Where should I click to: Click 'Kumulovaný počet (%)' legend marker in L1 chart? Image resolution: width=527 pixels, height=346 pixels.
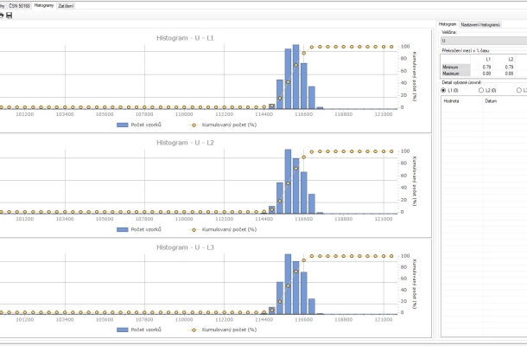coord(194,124)
